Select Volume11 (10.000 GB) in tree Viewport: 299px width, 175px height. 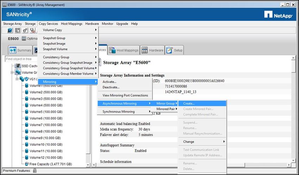tap(46, 151)
